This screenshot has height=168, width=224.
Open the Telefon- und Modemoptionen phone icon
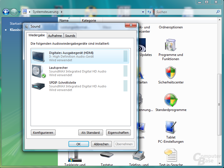[139, 156]
